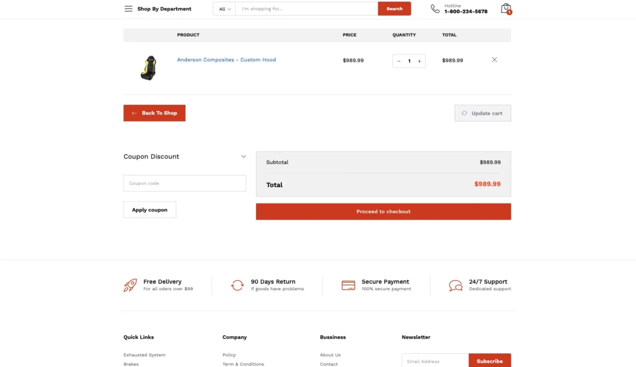
Task: Click the Secure Payment card icon
Action: coord(348,285)
